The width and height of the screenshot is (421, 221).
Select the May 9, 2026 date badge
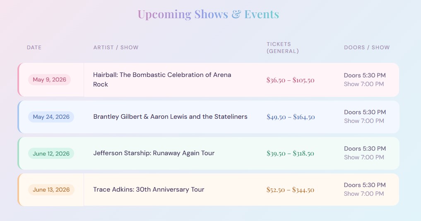click(x=50, y=80)
